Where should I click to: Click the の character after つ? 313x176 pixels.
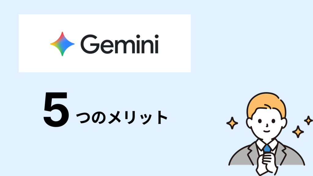(x=99, y=118)
